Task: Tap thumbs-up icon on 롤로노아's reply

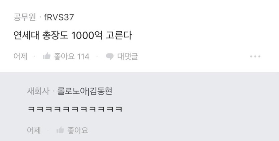Action: pyautogui.click(x=60, y=130)
